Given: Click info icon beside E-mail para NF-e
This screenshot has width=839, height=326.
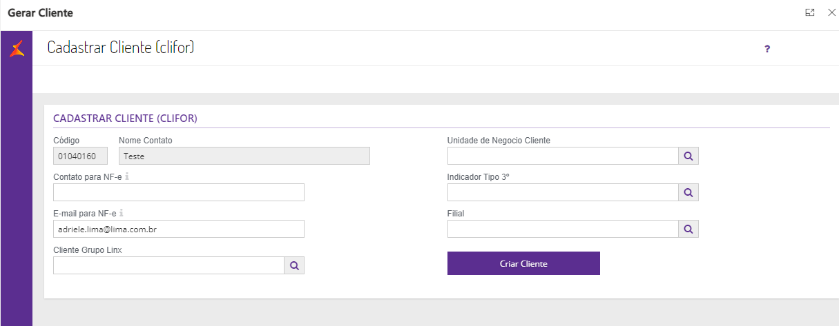Looking at the screenshot, I should (x=122, y=213).
